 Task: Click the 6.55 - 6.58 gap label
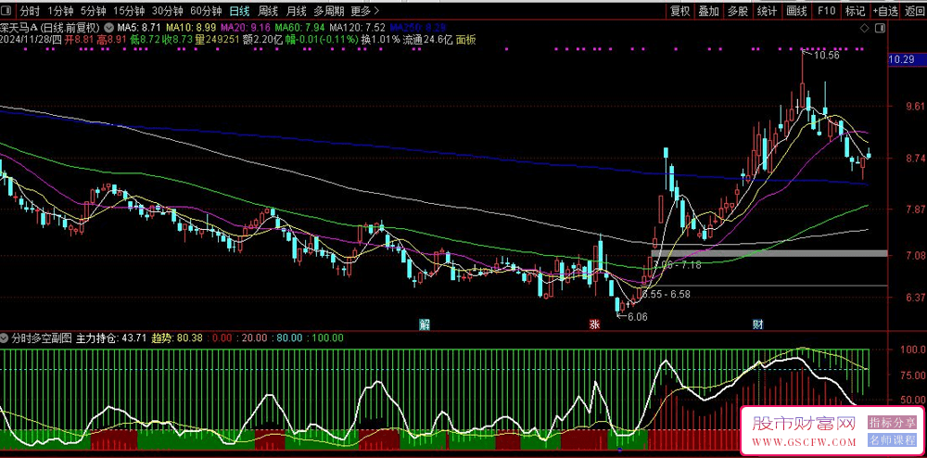[666, 294]
